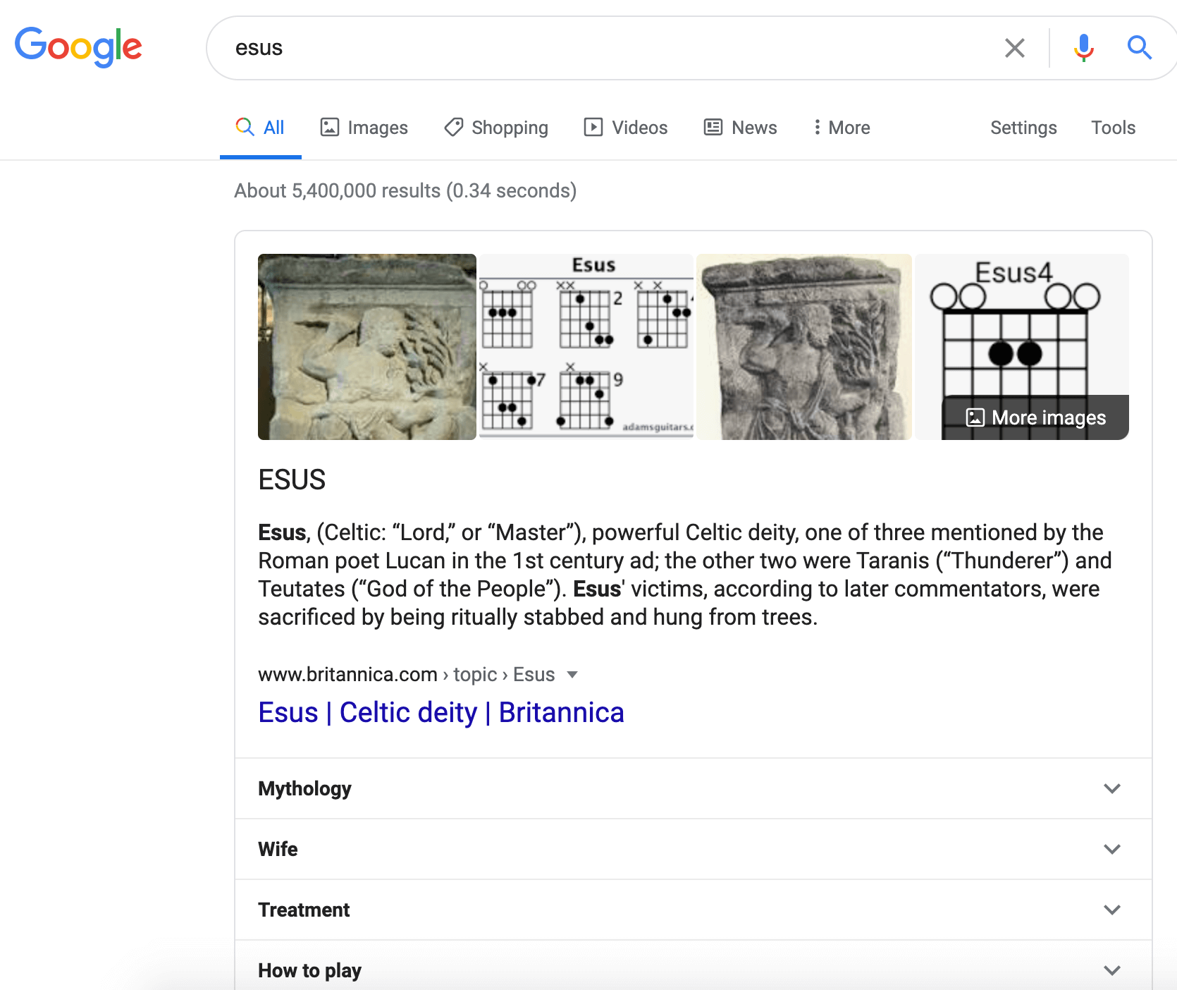This screenshot has width=1177, height=990.
Task: Start voice search with microphone icon
Action: point(1083,48)
